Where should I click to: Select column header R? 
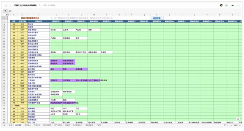point(157,15)
